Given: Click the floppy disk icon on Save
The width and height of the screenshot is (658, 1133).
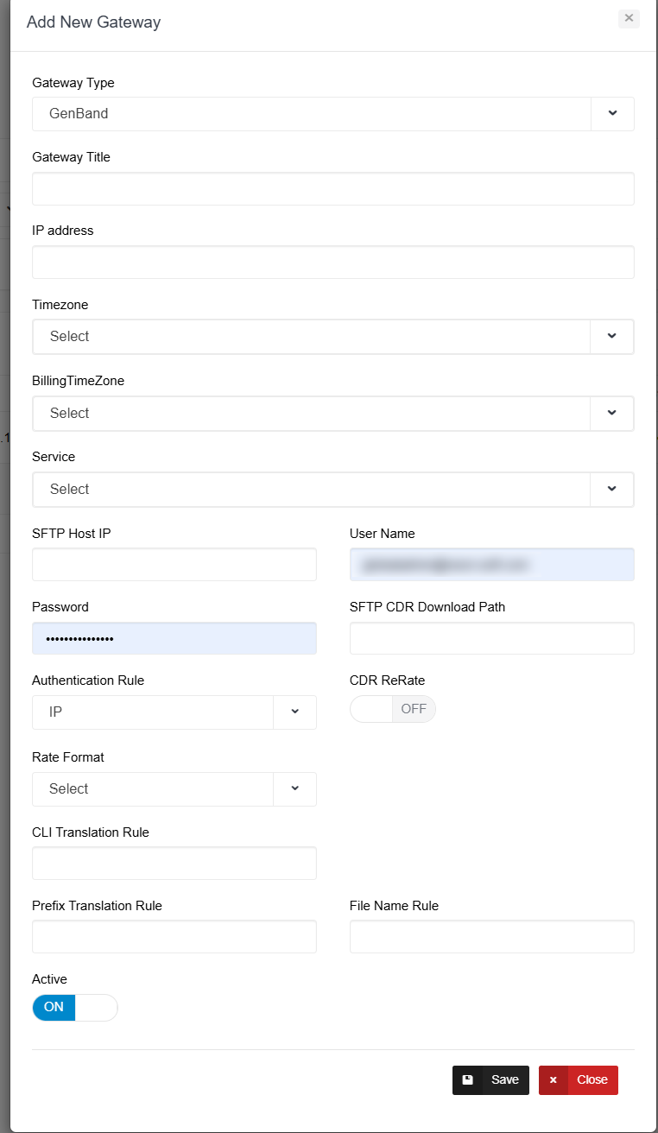Looking at the screenshot, I should point(468,1079).
